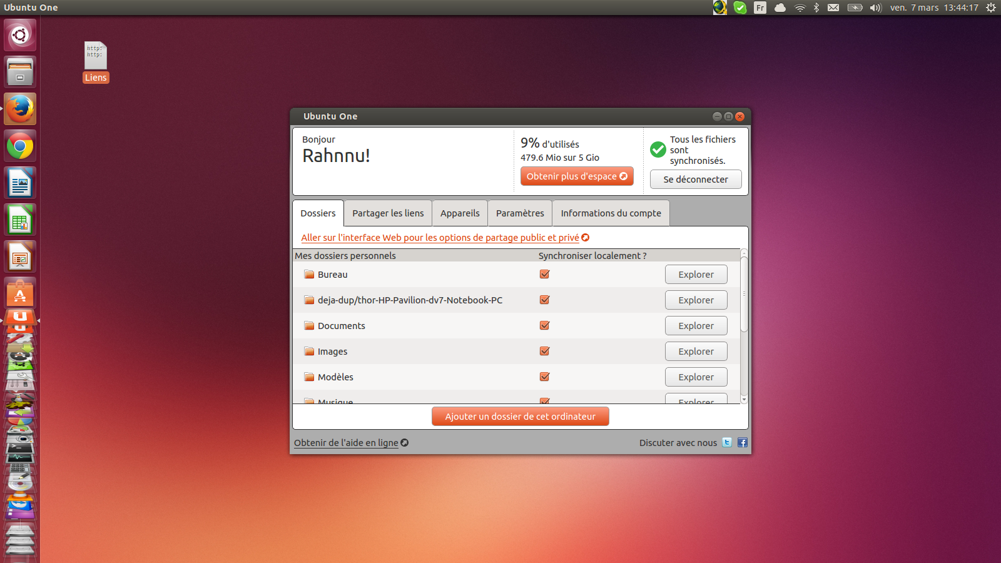This screenshot has height=563, width=1001.
Task: Click Ajouter un dossier de cet ordinateur
Action: click(x=520, y=417)
